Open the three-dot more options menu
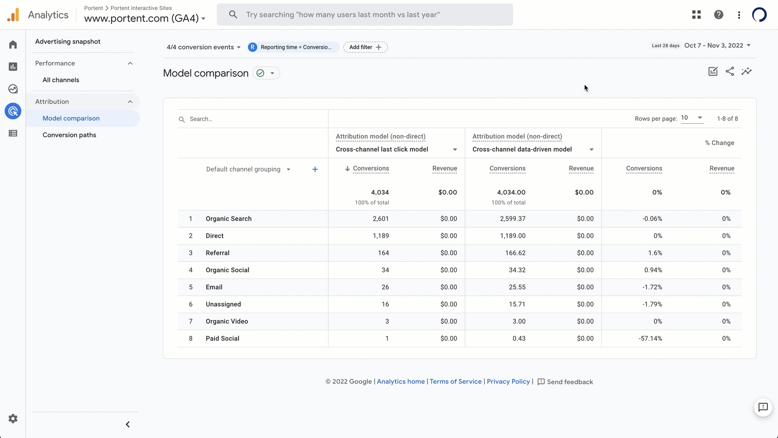Screen dimensions: 778x438 pos(739,15)
